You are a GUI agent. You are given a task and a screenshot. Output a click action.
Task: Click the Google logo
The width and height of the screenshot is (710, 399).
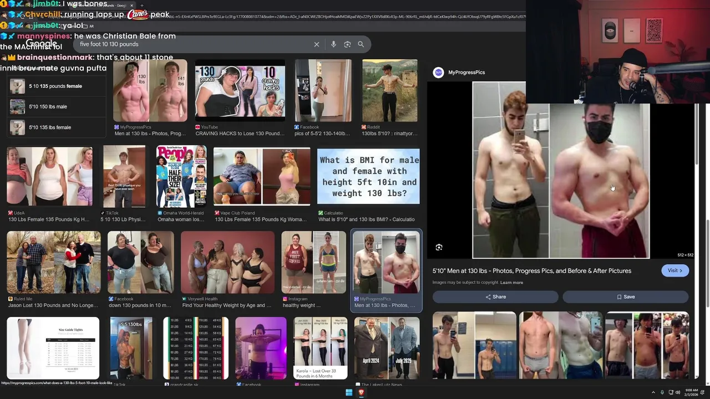point(42,44)
